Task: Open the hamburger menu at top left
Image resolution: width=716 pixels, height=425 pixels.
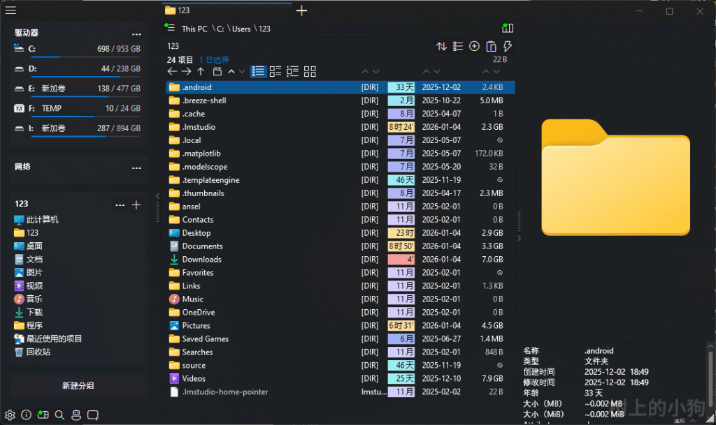Action: pyautogui.click(x=10, y=10)
